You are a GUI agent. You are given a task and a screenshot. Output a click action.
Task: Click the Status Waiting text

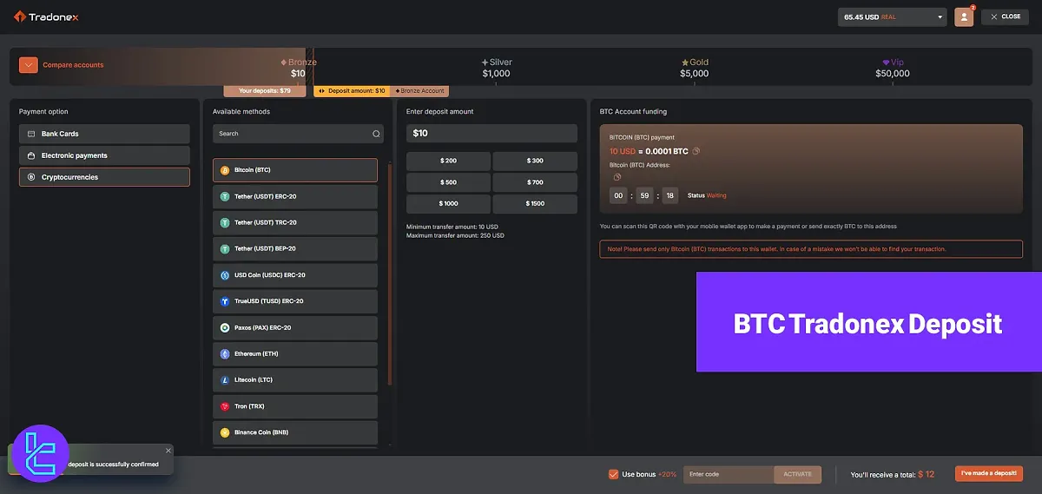click(707, 195)
